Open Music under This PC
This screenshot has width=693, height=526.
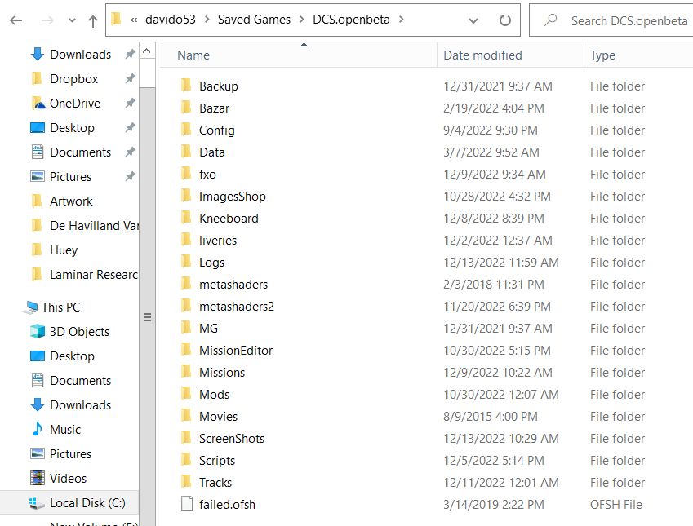tap(65, 429)
